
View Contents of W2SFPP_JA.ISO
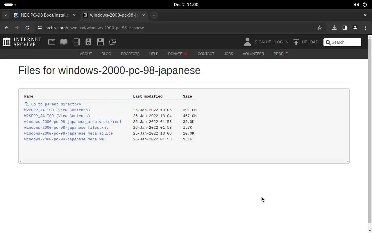73,116
